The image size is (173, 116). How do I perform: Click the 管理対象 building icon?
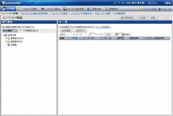coord(5,35)
